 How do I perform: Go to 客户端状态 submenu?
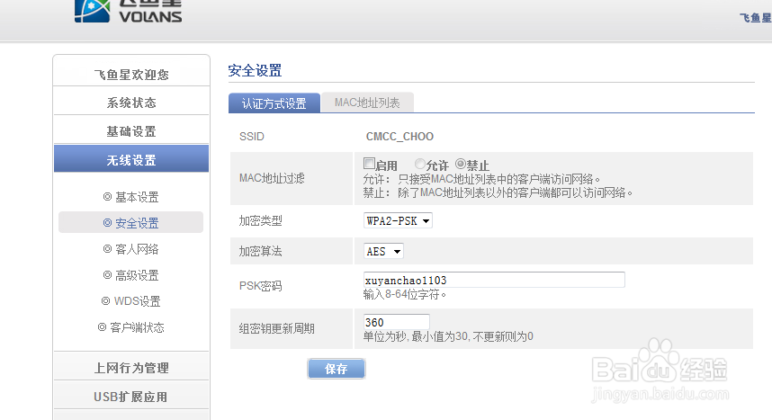(131, 327)
